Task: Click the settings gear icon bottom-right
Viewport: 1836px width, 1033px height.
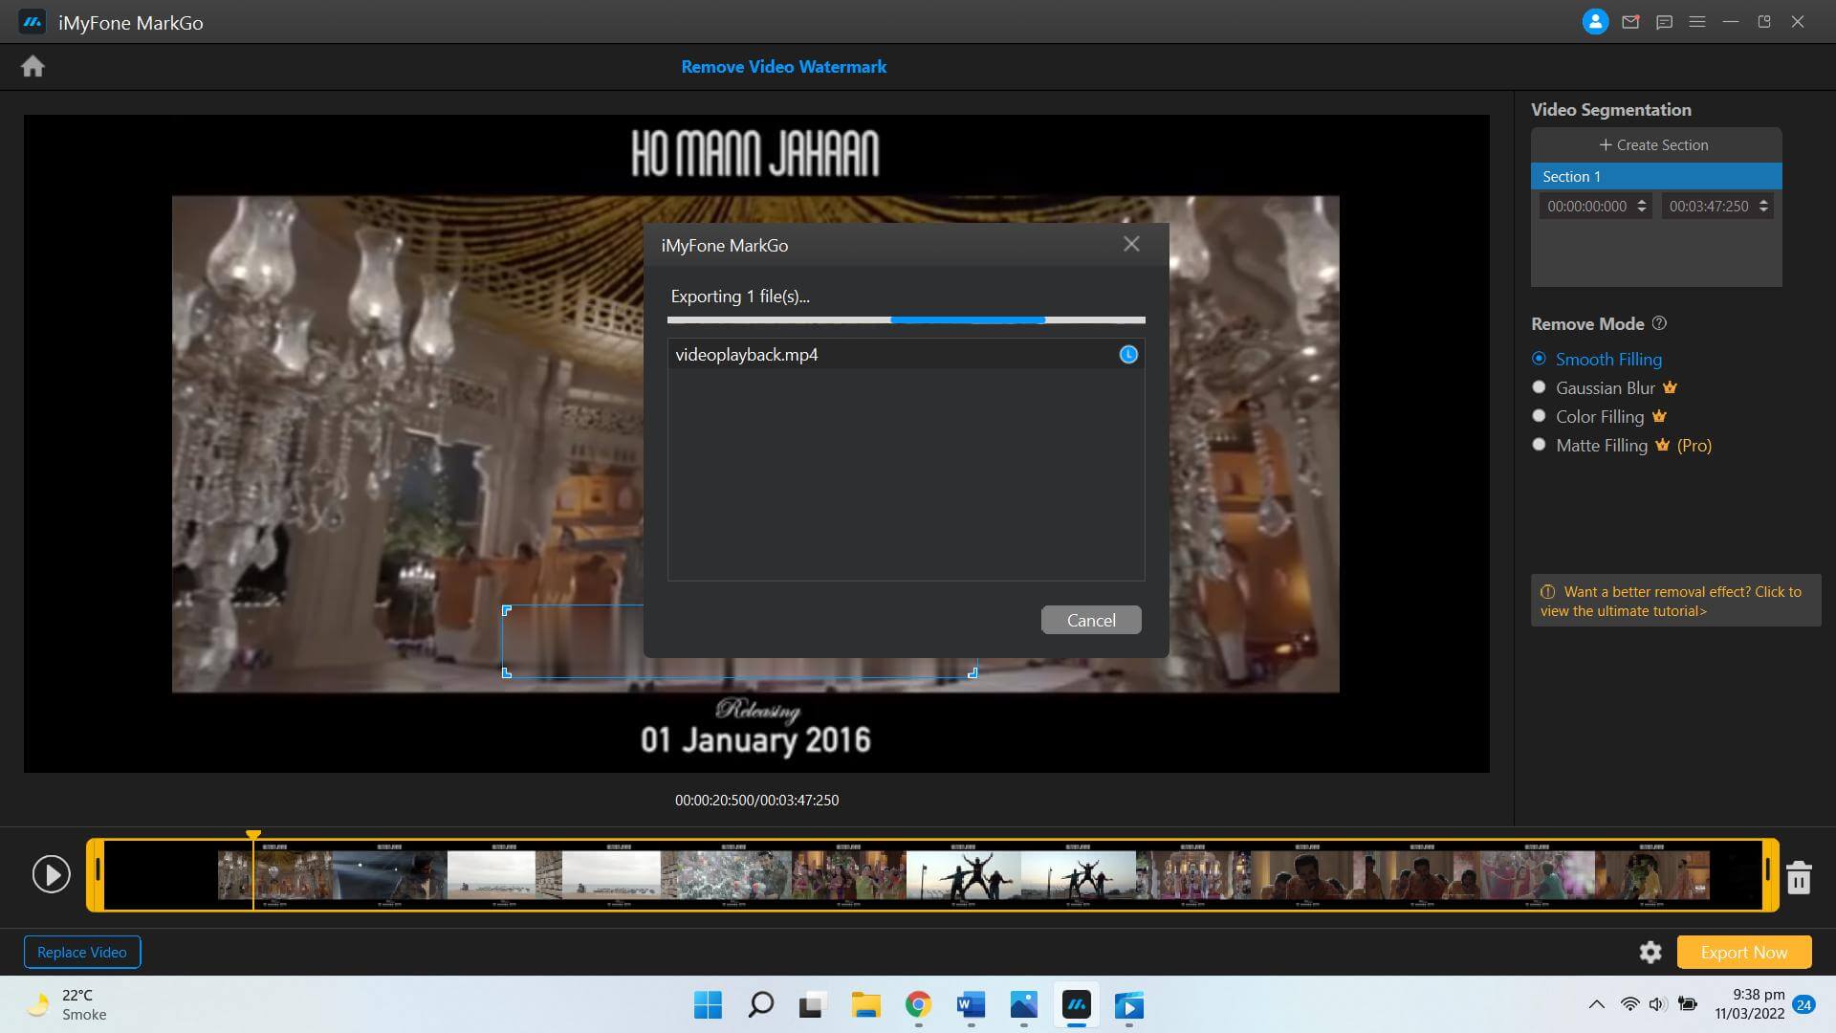Action: click(1650, 951)
